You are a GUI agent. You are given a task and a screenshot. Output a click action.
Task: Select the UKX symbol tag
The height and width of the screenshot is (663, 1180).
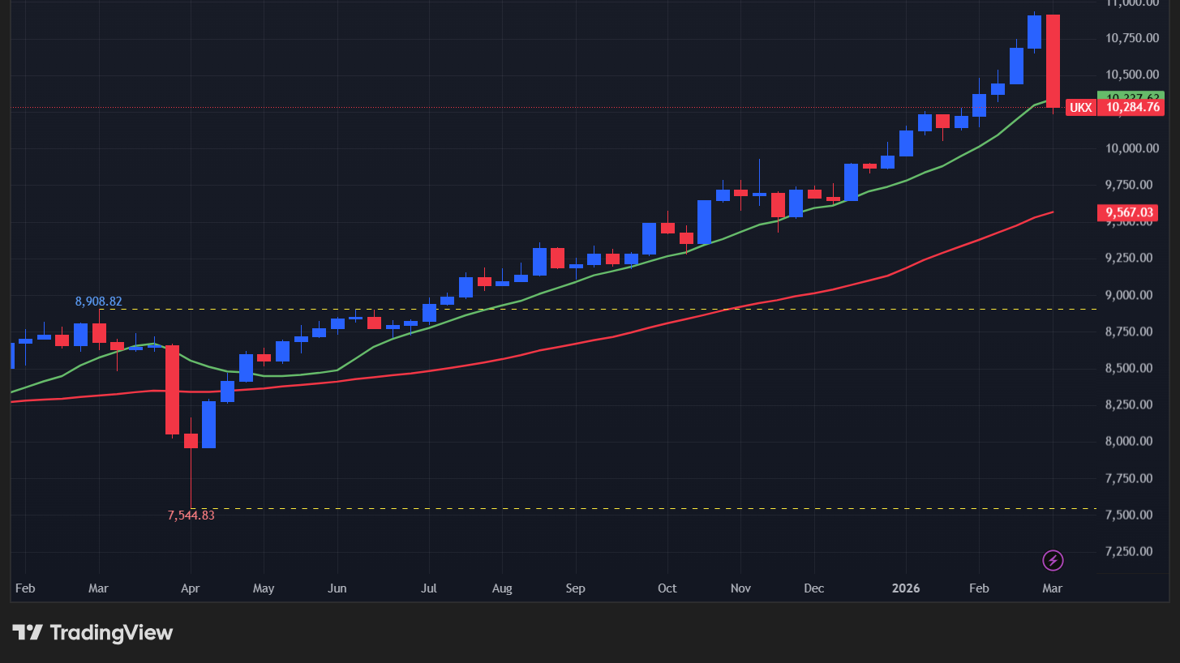(1079, 107)
